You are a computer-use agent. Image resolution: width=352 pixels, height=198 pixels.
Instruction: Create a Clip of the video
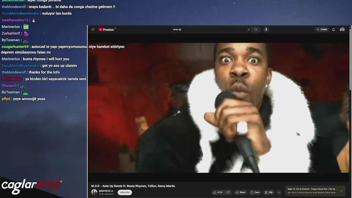[x=269, y=192]
